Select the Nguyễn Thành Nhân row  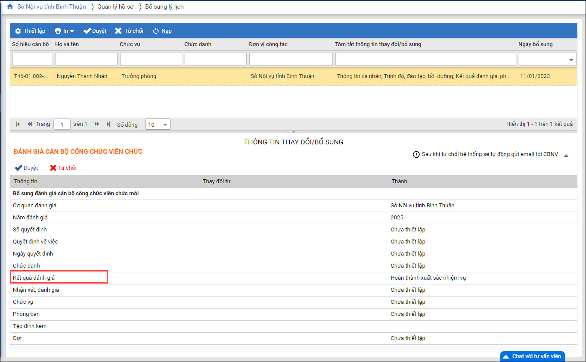(x=82, y=76)
